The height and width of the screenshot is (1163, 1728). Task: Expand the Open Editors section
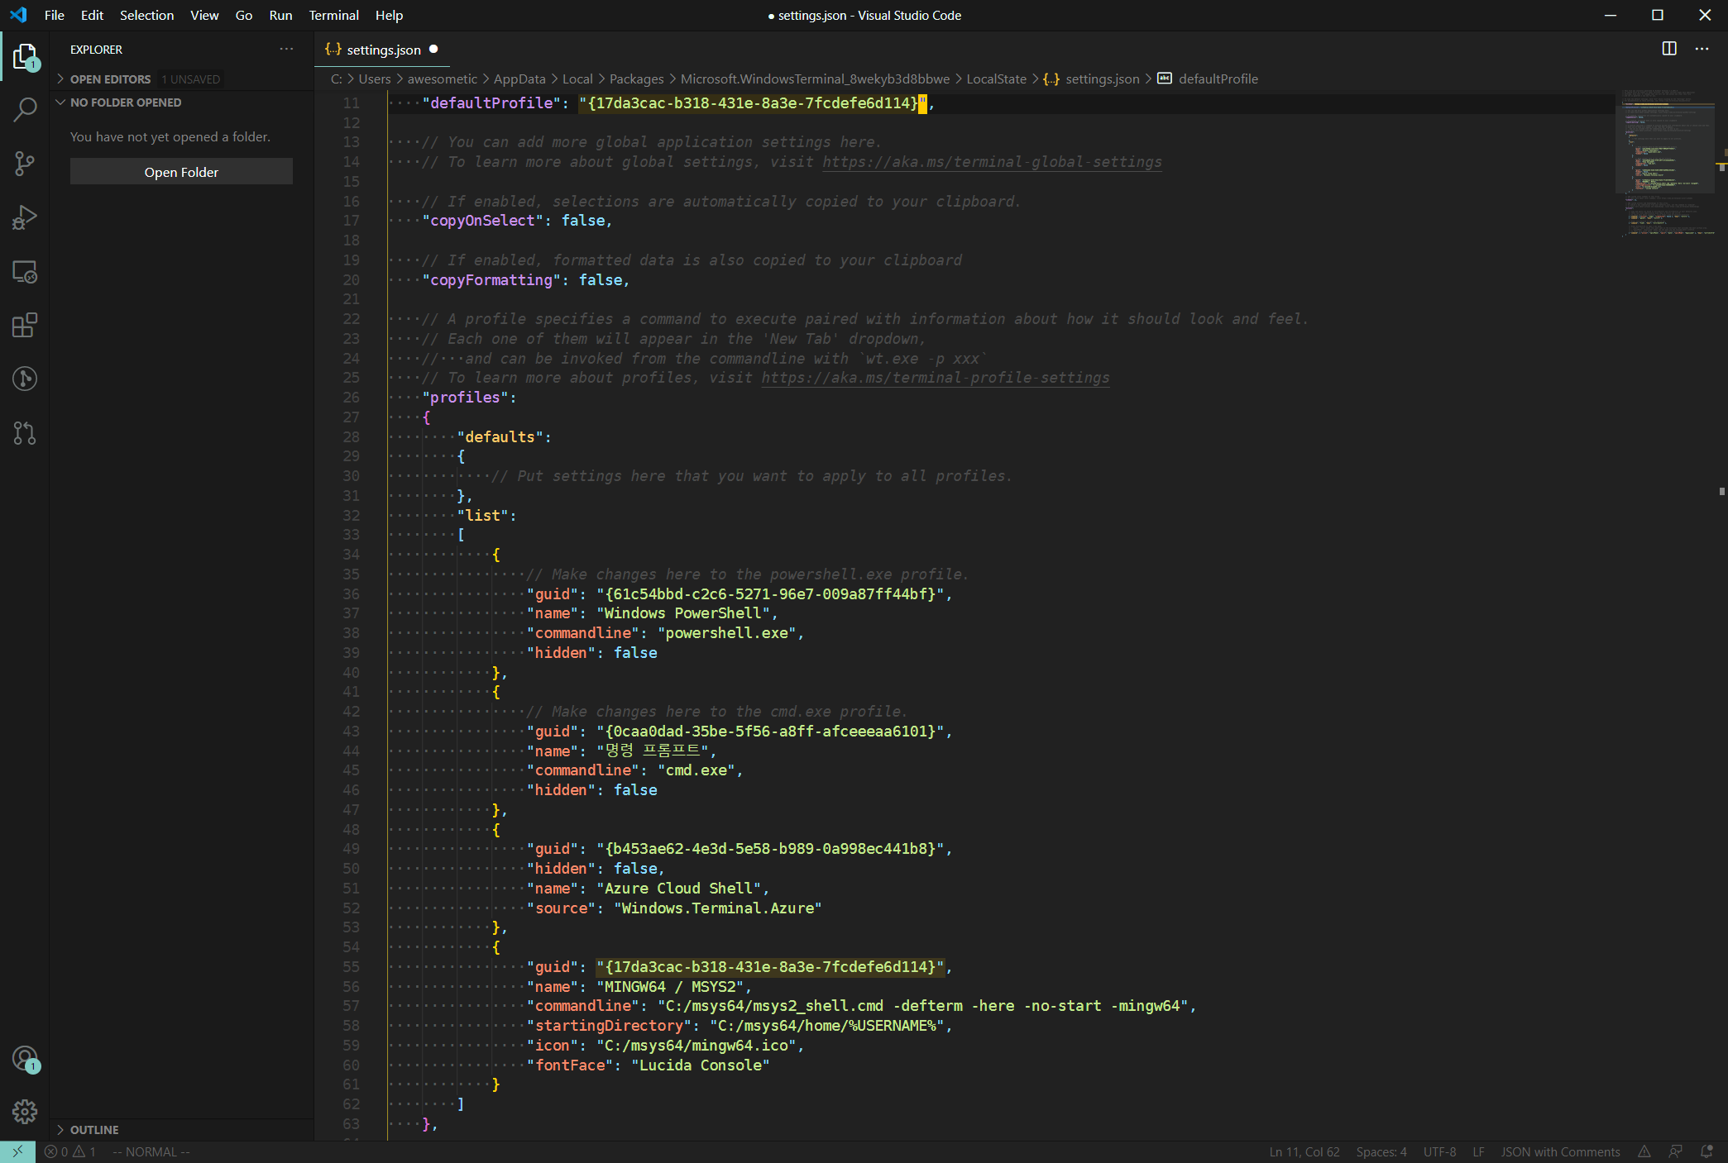tap(110, 79)
